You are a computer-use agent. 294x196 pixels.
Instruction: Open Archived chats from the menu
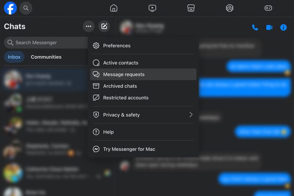120,86
